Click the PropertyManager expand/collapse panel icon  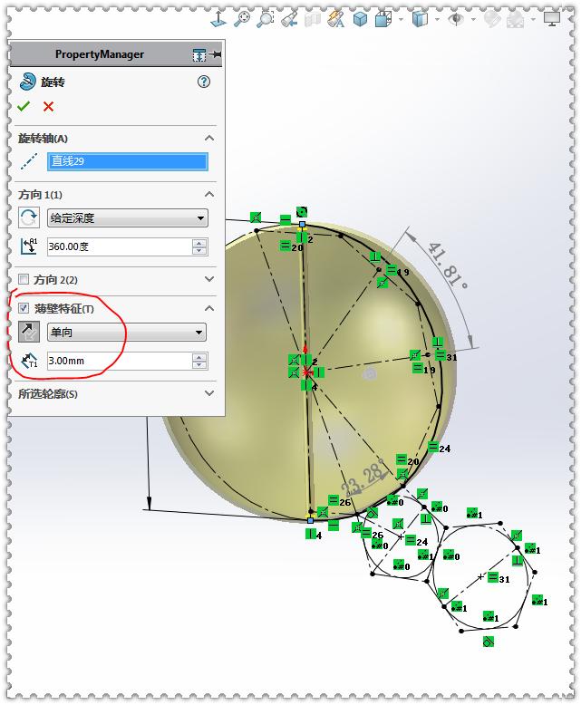(x=199, y=55)
